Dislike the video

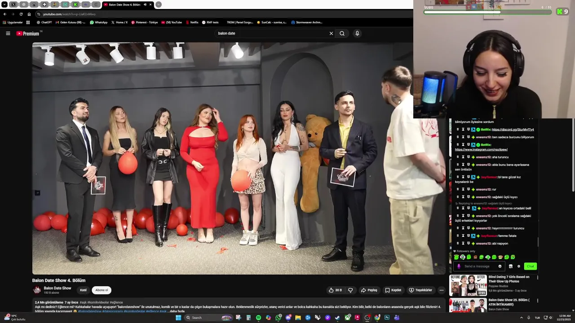pos(350,290)
